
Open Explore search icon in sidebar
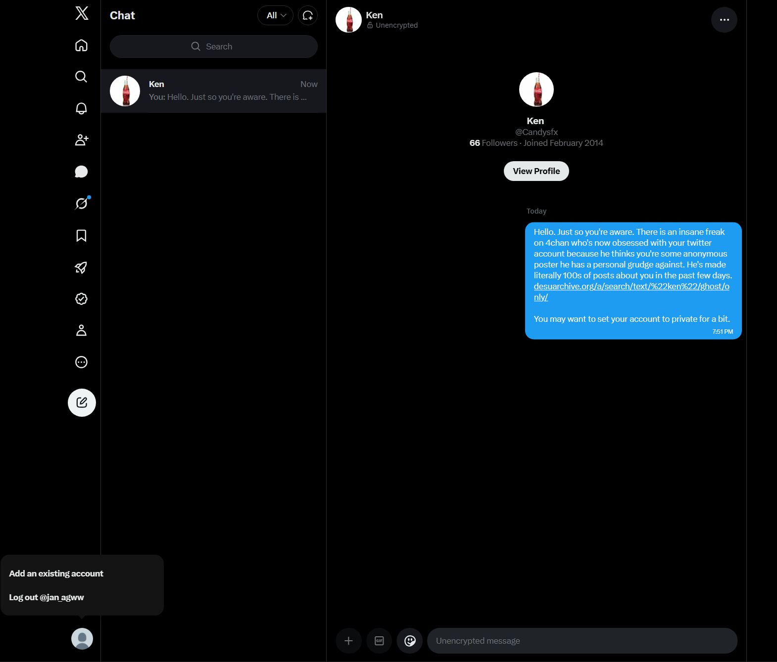(81, 77)
